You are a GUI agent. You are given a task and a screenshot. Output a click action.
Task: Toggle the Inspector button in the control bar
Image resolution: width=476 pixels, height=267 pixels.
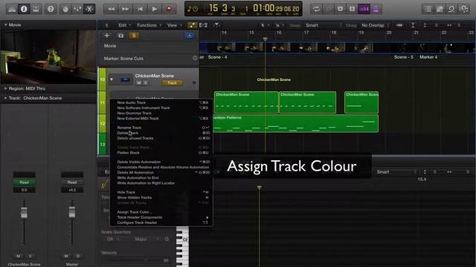click(x=24, y=9)
